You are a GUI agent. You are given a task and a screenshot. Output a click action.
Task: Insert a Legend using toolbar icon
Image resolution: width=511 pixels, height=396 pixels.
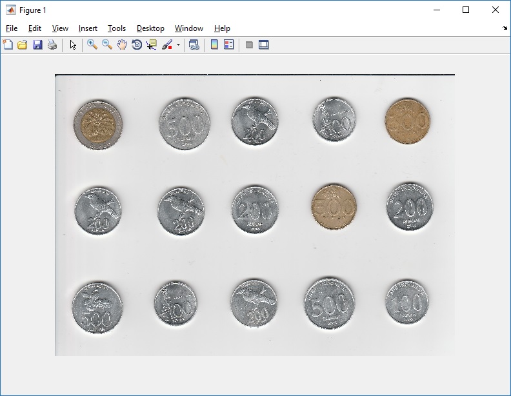228,45
